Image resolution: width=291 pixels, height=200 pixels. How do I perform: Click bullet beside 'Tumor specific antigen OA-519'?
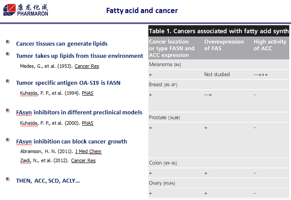point(7,81)
